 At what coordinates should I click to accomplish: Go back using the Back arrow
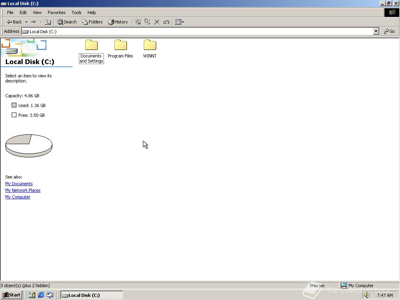14,22
